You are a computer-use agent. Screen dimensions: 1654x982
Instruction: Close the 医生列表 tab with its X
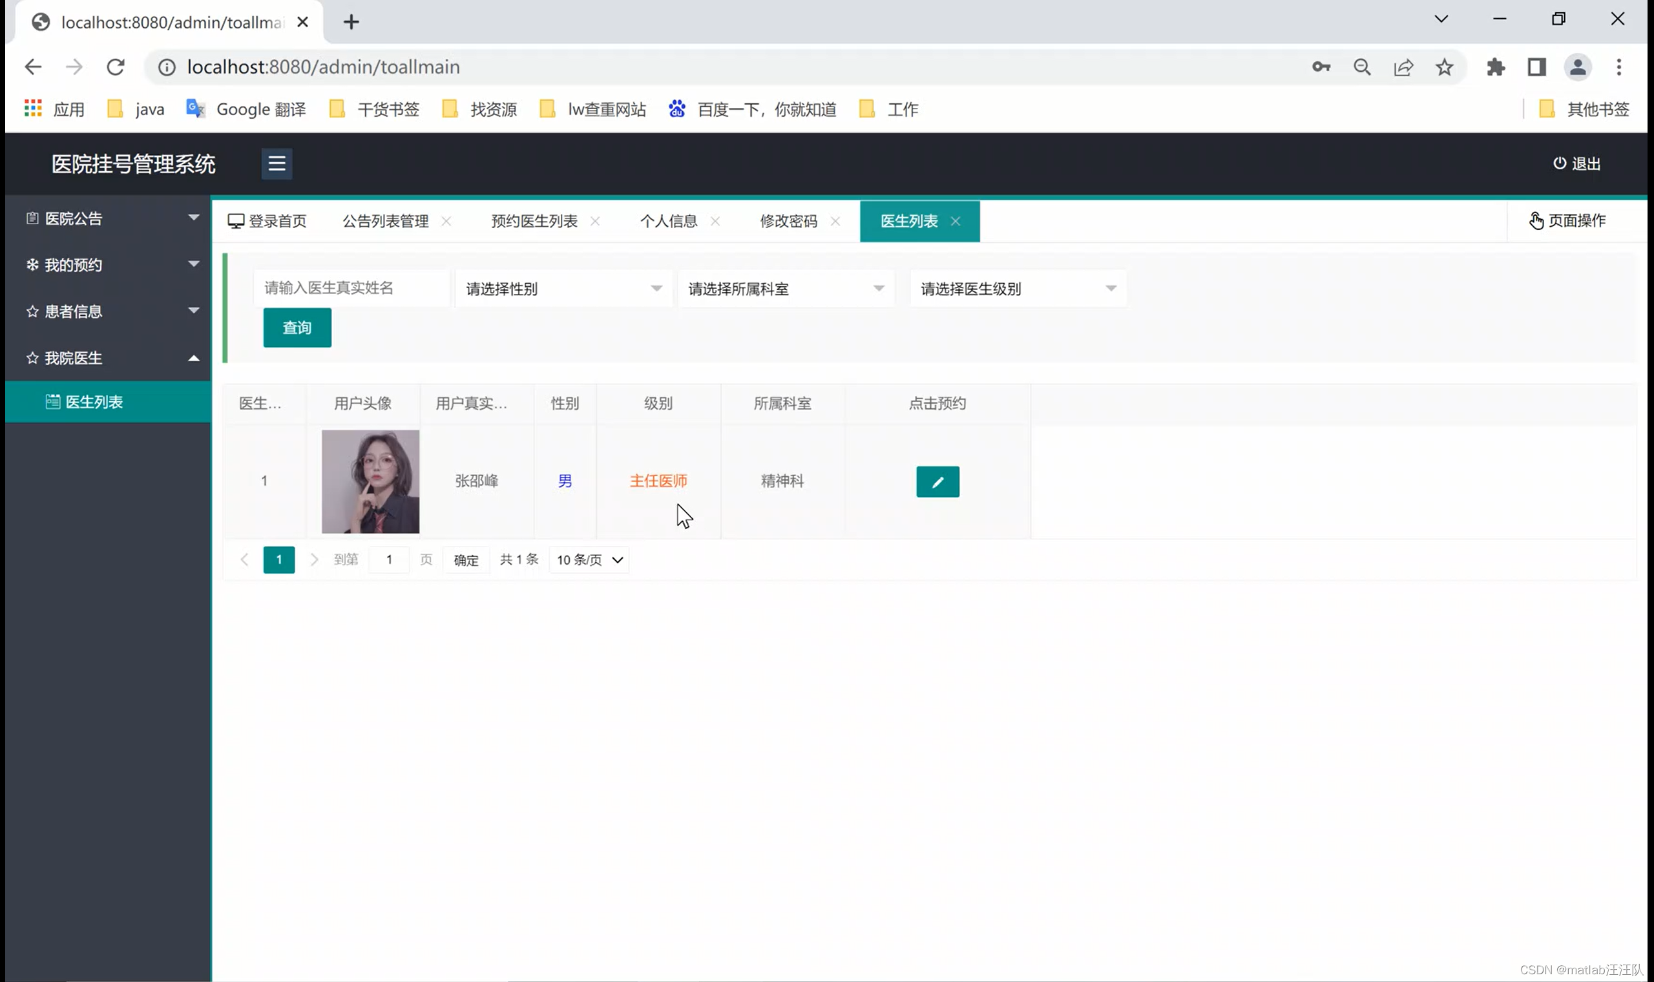coord(956,221)
